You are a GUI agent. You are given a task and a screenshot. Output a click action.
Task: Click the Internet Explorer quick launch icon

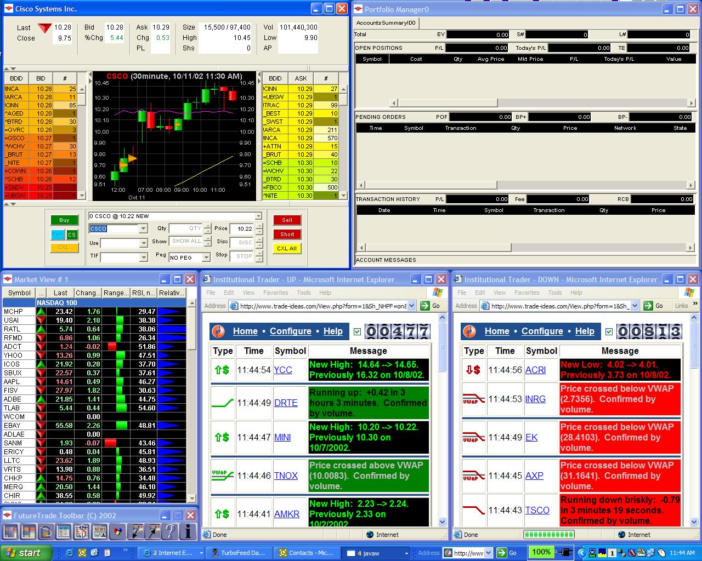point(70,553)
